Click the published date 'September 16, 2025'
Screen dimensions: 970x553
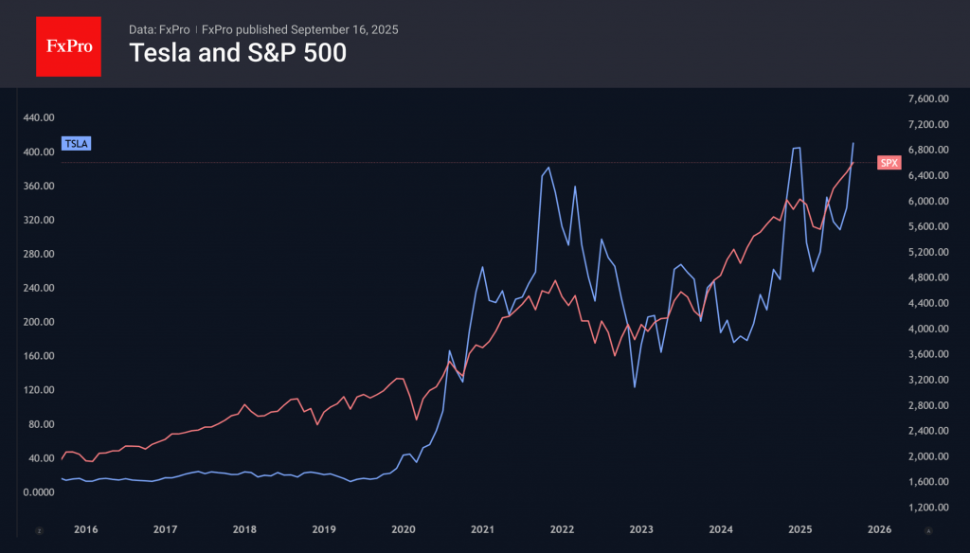pyautogui.click(x=345, y=29)
